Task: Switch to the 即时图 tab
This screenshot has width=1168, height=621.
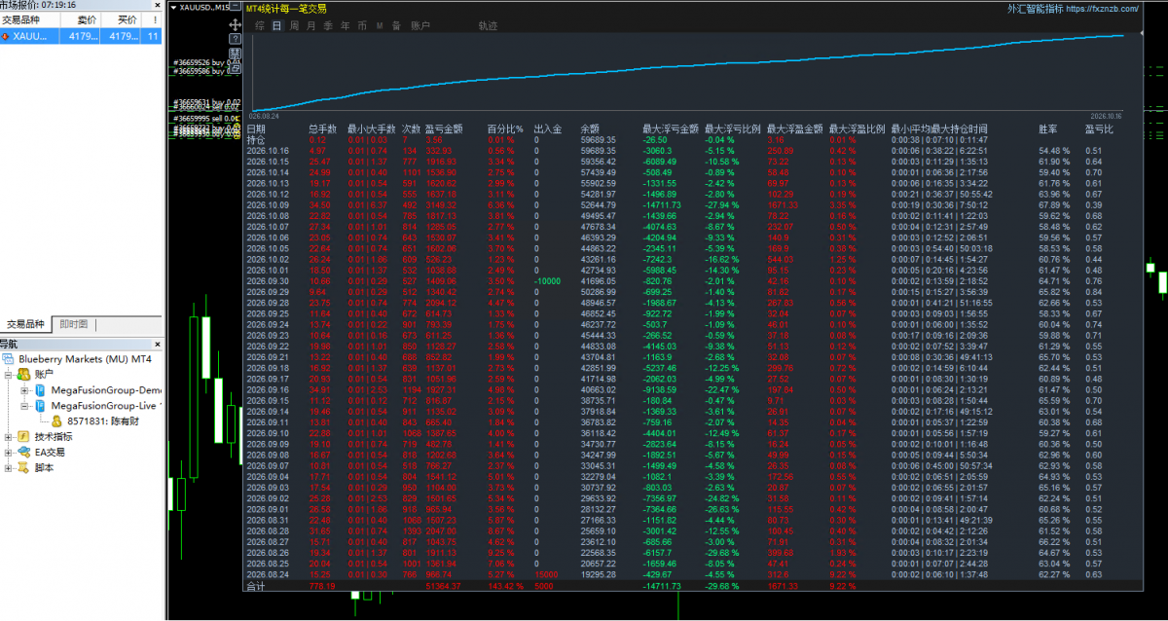Action: [x=74, y=324]
